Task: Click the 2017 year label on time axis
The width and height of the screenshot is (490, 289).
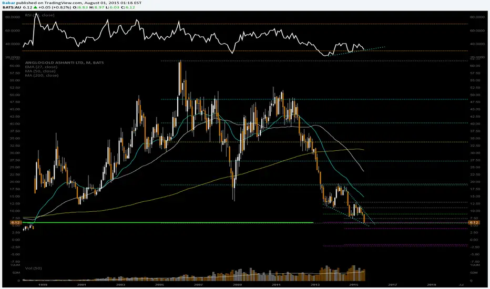Action: point(393,285)
